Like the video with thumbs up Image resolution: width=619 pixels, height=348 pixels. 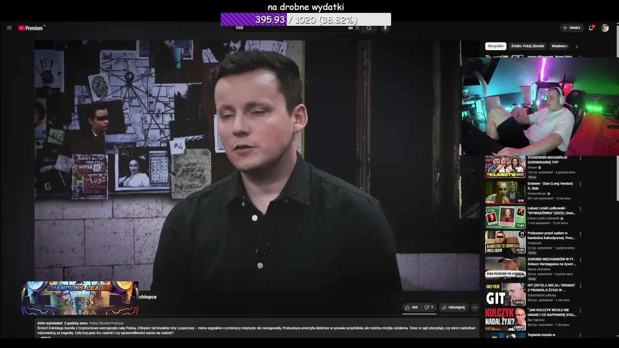(411, 307)
